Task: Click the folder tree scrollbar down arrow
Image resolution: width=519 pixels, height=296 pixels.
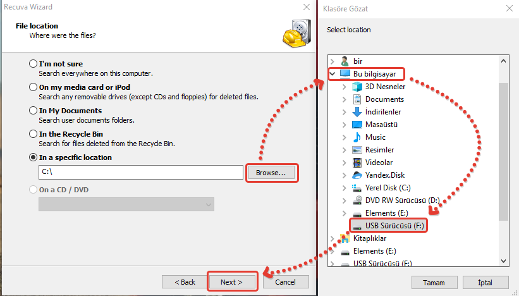Action: point(504,260)
